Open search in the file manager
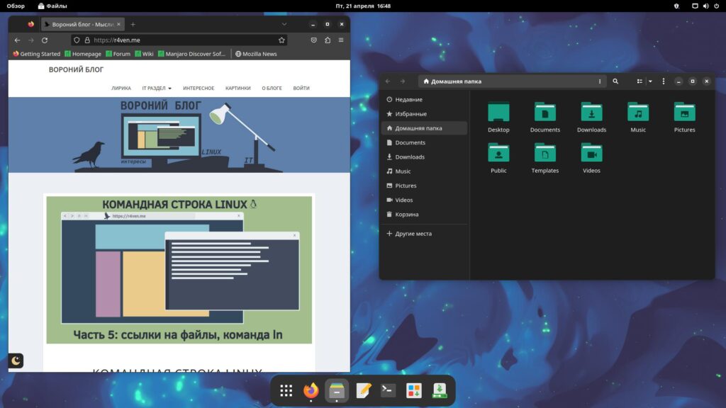 [615, 81]
